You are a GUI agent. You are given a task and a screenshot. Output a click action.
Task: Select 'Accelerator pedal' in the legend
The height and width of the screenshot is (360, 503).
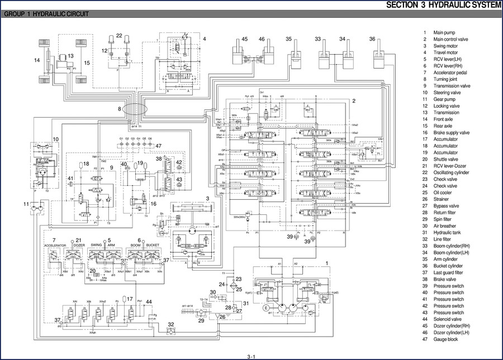point(450,73)
